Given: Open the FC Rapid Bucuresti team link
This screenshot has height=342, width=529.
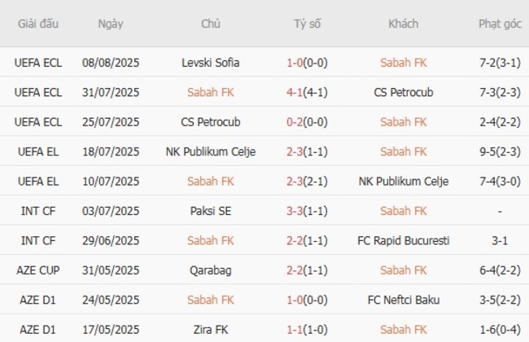Looking at the screenshot, I should (404, 241).
